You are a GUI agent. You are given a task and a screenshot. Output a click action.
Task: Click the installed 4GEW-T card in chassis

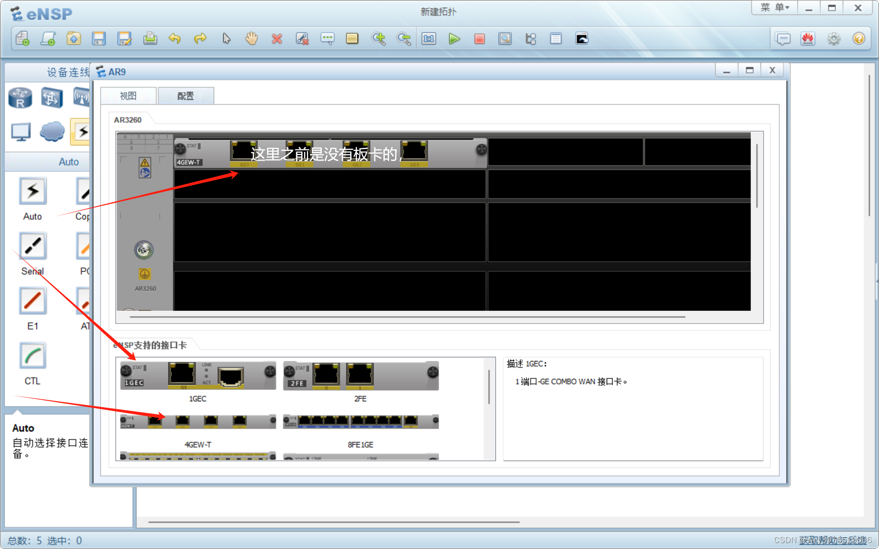pyautogui.click(x=330, y=153)
